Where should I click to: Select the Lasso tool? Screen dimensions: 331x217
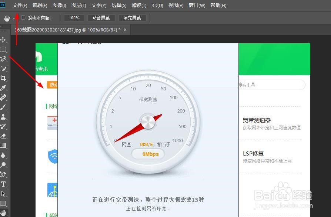click(x=4, y=59)
